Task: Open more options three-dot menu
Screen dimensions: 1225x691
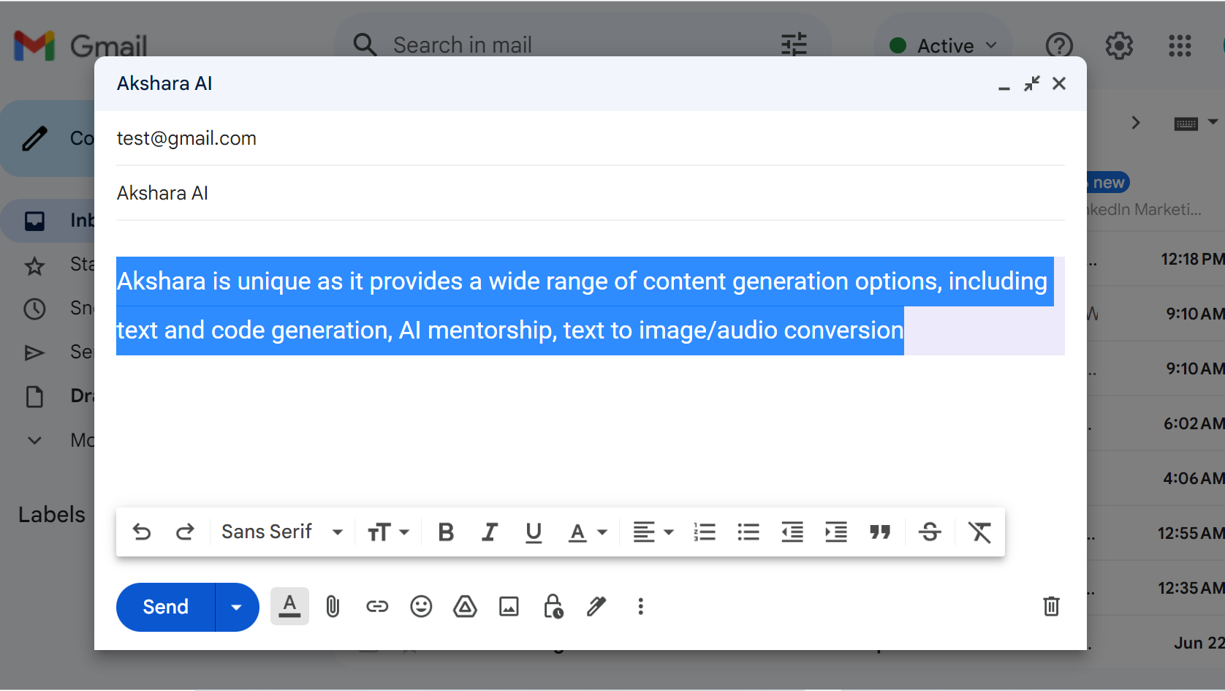Action: coord(641,606)
